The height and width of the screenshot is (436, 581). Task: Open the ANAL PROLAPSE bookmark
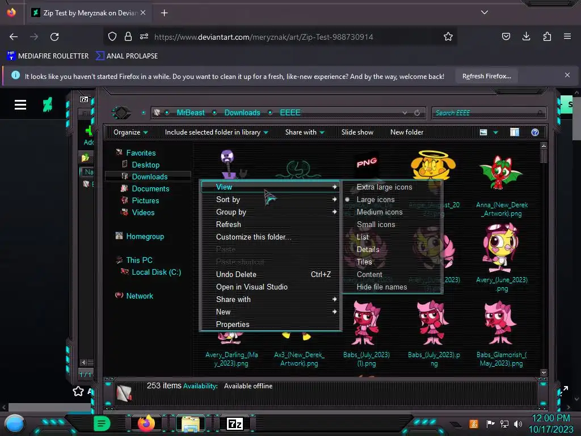pyautogui.click(x=127, y=56)
